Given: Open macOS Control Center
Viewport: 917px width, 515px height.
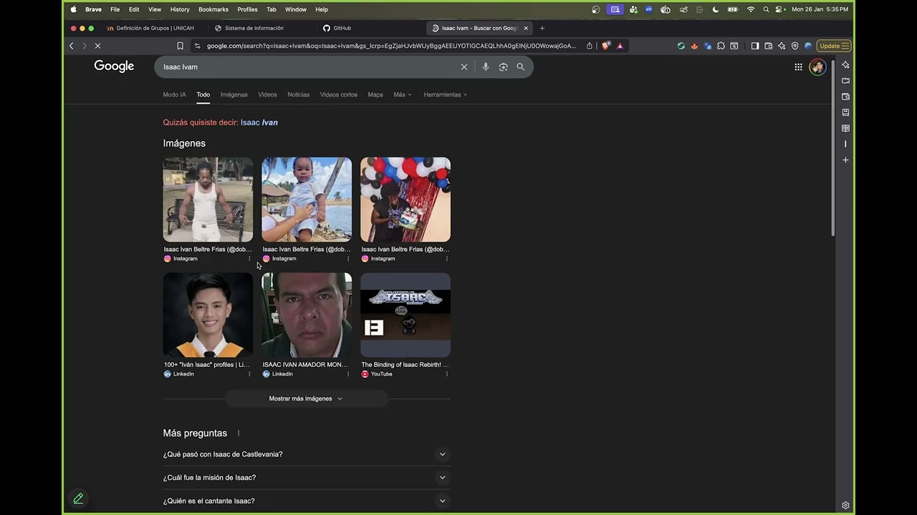Looking at the screenshot, I should pos(779,9).
